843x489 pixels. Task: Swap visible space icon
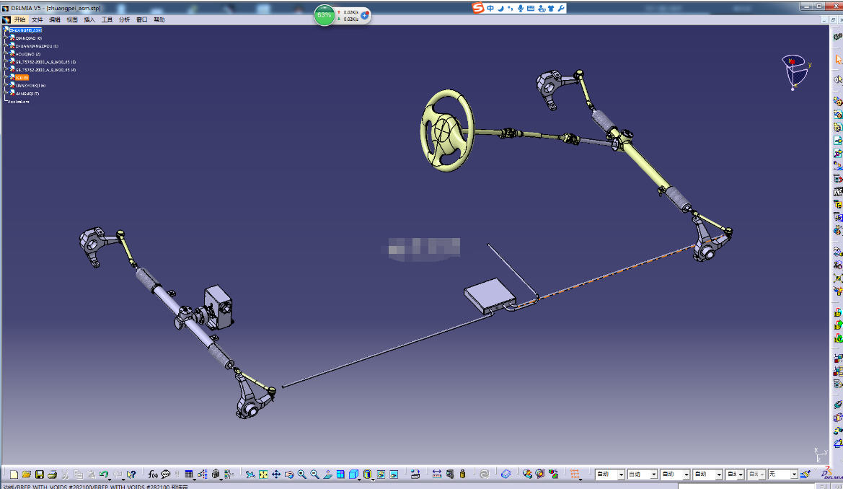coord(394,475)
